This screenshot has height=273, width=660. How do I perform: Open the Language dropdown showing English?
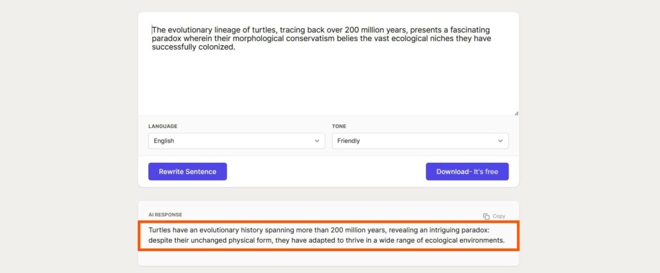(237, 141)
